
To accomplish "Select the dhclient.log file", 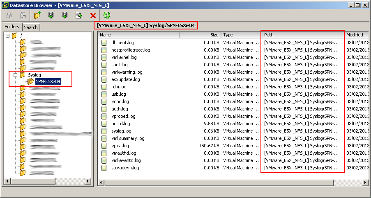I will click(123, 43).
